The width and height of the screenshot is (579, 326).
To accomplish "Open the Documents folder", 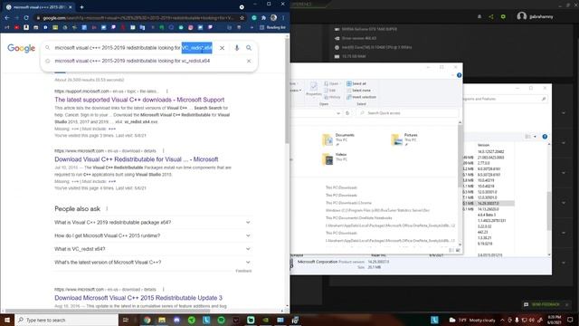I will click(x=337, y=139).
